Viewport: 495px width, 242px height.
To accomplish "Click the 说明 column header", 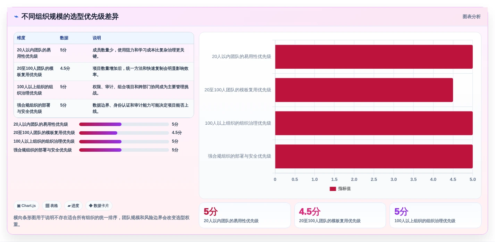I will [97, 38].
